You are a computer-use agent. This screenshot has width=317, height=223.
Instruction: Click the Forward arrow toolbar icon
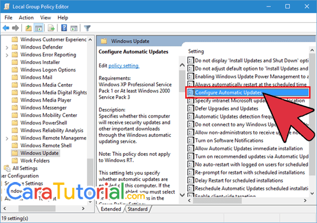15,28
